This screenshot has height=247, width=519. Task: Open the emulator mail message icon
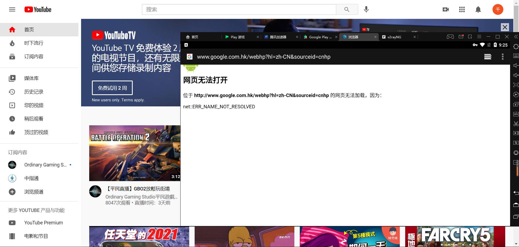coord(461,37)
